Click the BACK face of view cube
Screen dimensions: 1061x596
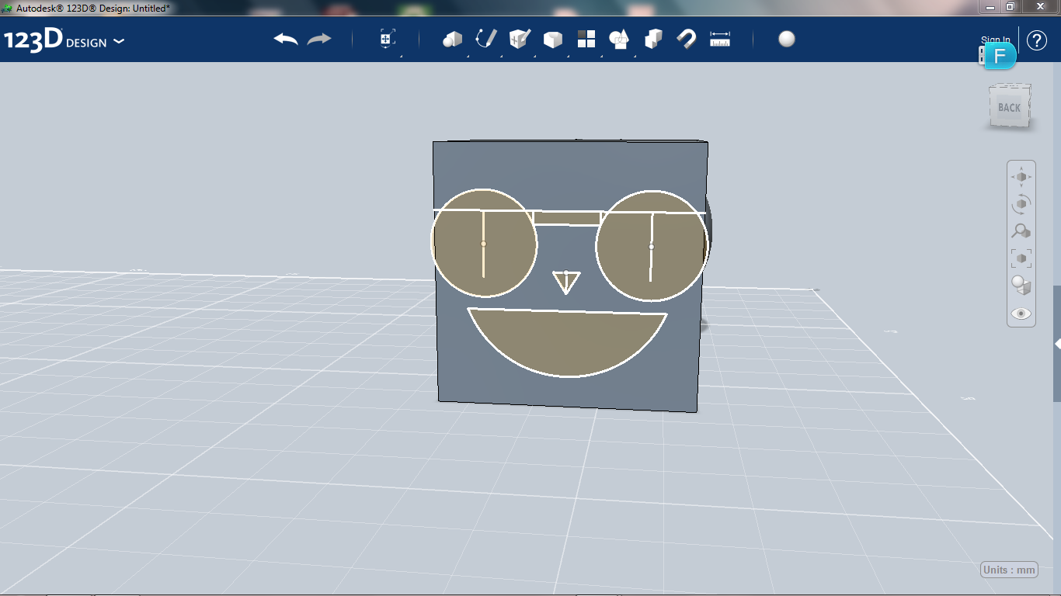pos(1010,107)
